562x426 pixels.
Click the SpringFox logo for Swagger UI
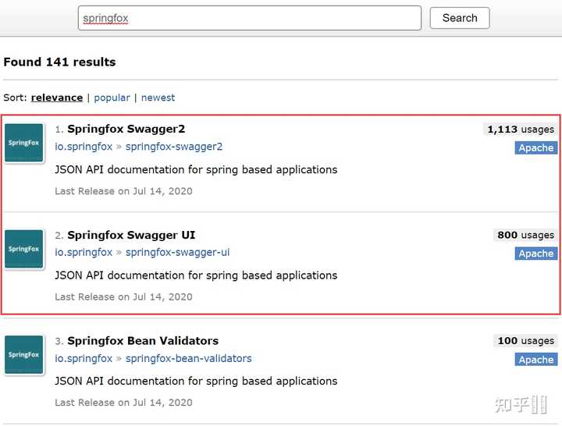coord(24,249)
